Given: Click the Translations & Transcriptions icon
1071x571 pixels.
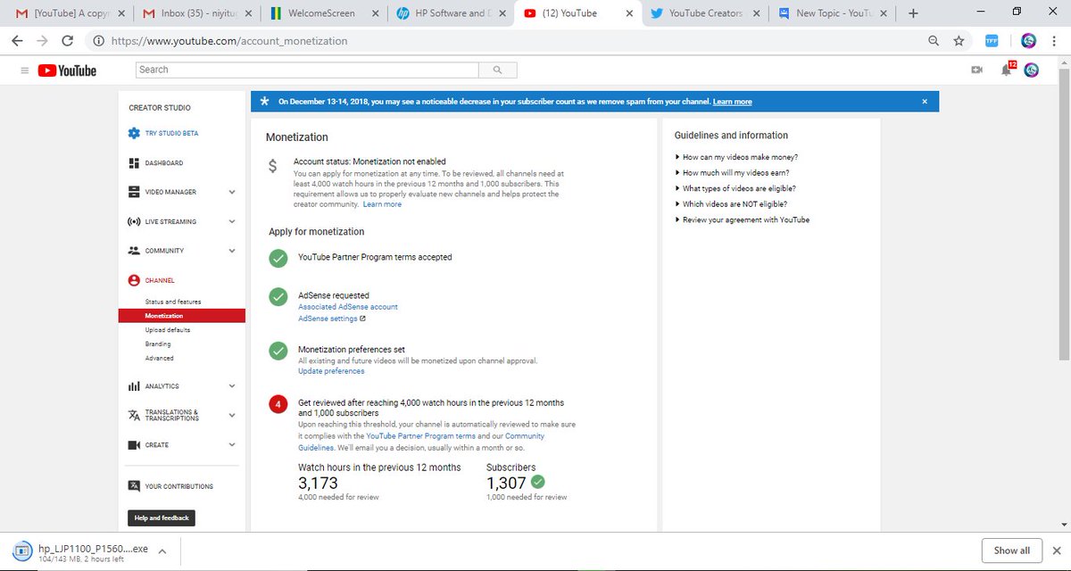Looking at the screenshot, I should (x=134, y=416).
